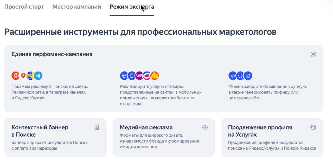
Task: Click the mobile phone app icon
Action: pyautogui.click(x=132, y=76)
